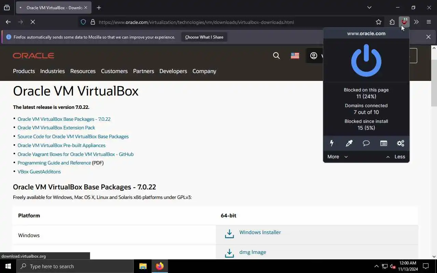
Task: Click the page vertical scrollbar thumb
Action: (x=434, y=83)
